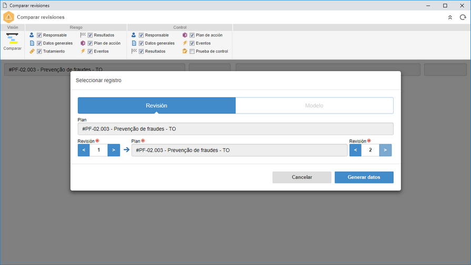The image size is (471, 265).
Task: Uncheck Riesgo Tratamiento checkbox
Action: click(39, 52)
